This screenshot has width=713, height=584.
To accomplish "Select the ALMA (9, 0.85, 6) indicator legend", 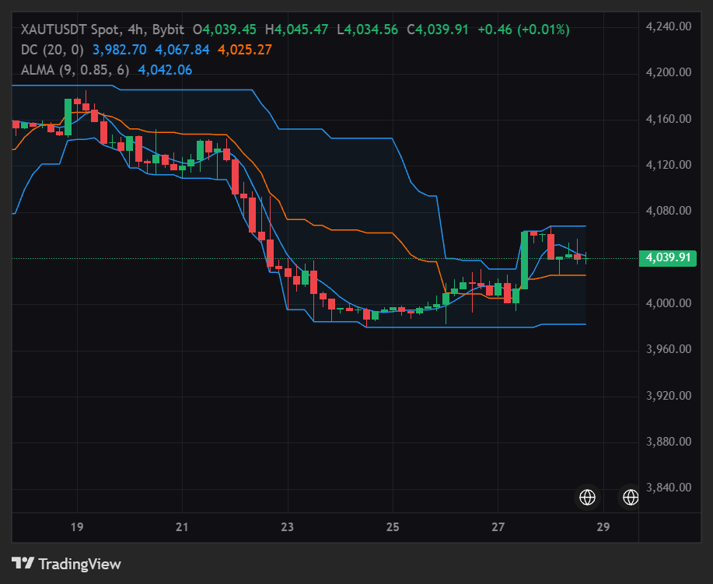I will coord(75,70).
